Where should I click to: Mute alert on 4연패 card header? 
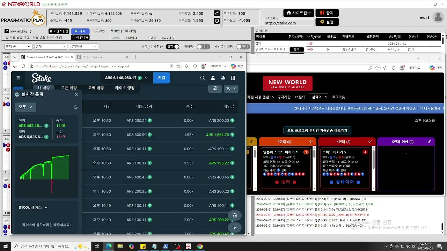point(370,142)
